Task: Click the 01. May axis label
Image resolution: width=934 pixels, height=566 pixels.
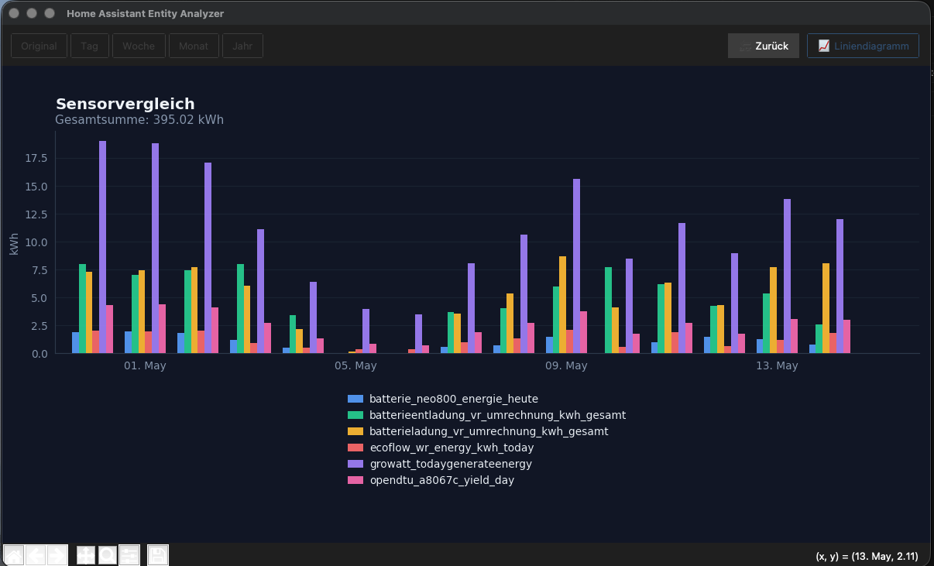Action: click(x=145, y=365)
